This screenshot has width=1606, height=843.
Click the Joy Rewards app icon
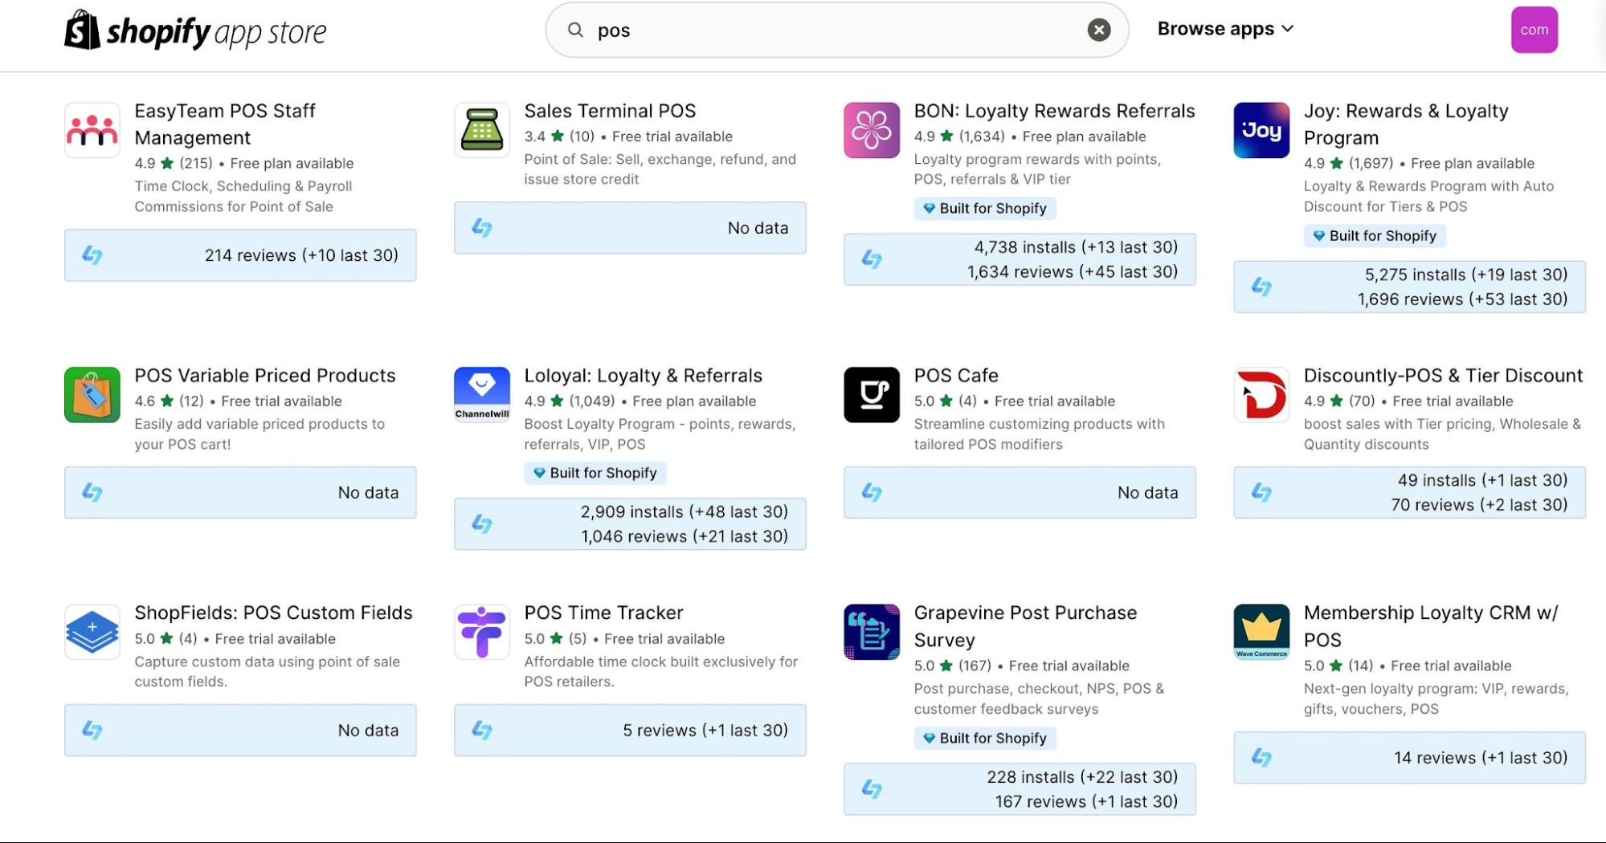click(x=1261, y=130)
